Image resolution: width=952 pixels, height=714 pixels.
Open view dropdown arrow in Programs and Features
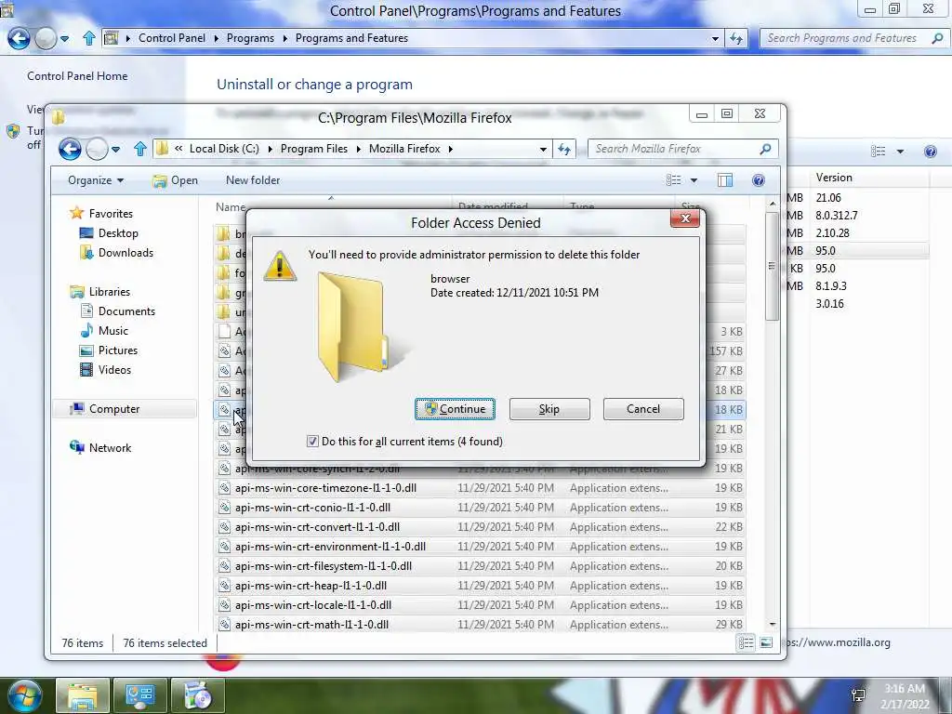900,152
